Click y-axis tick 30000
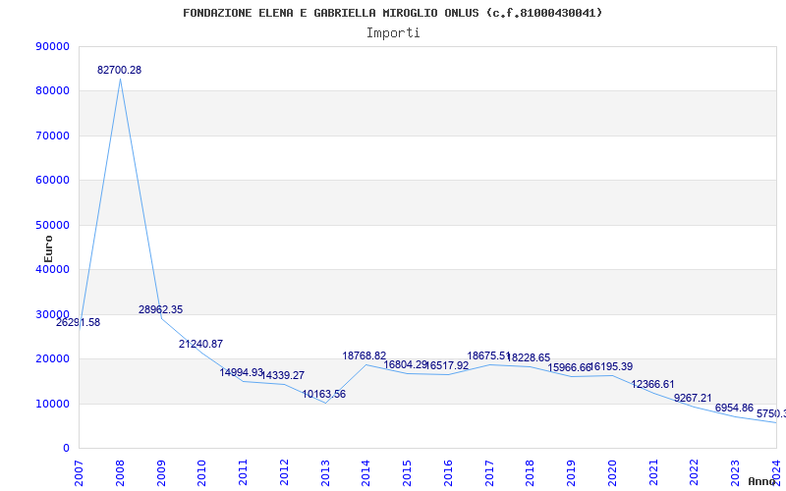Screen dimensions: 786x491 click(x=53, y=314)
